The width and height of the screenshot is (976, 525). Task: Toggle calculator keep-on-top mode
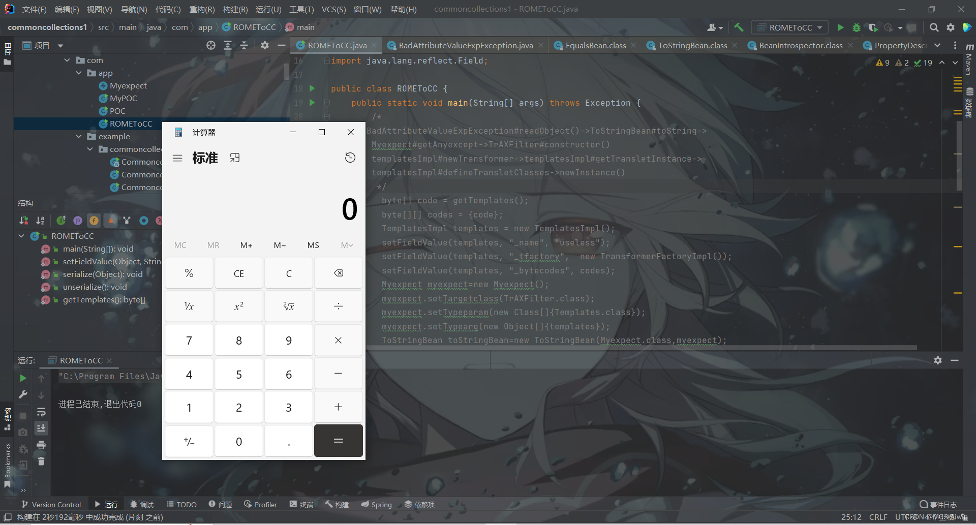[x=234, y=158]
